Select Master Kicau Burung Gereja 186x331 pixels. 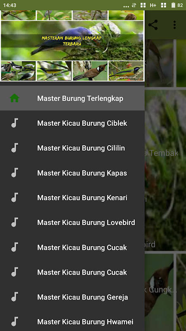72,297
